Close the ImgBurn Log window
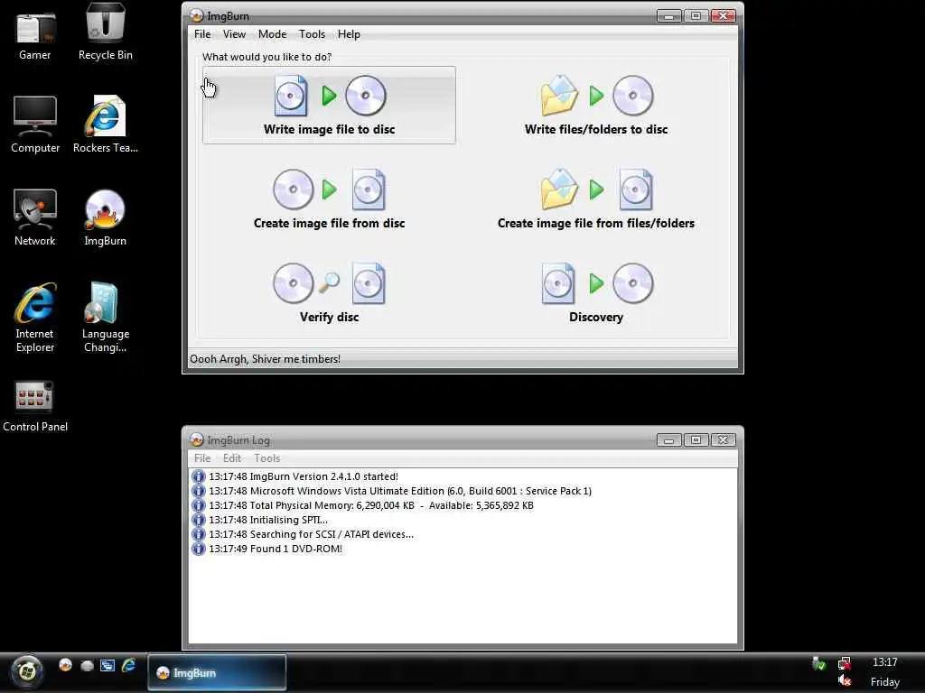Screen dimensions: 925x693 (x=723, y=440)
